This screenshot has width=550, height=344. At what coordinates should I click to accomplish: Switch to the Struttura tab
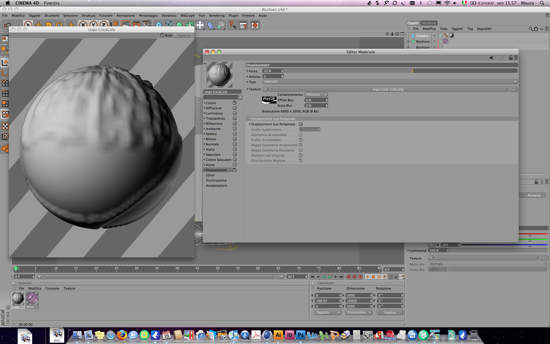429,23
